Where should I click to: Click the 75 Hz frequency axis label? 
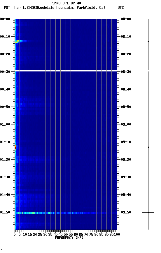[x=91, y=235]
